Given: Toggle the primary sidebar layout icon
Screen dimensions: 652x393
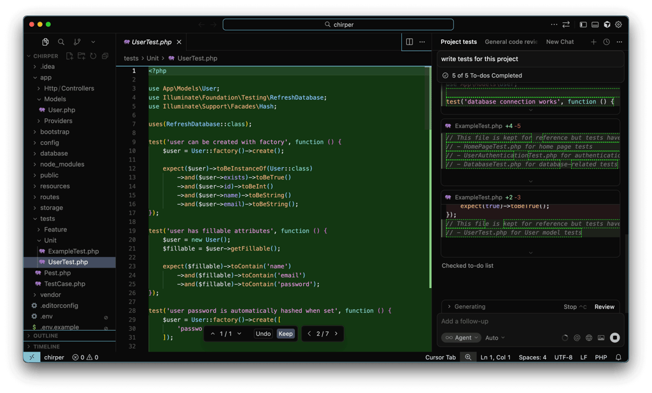Looking at the screenshot, I should coord(583,25).
